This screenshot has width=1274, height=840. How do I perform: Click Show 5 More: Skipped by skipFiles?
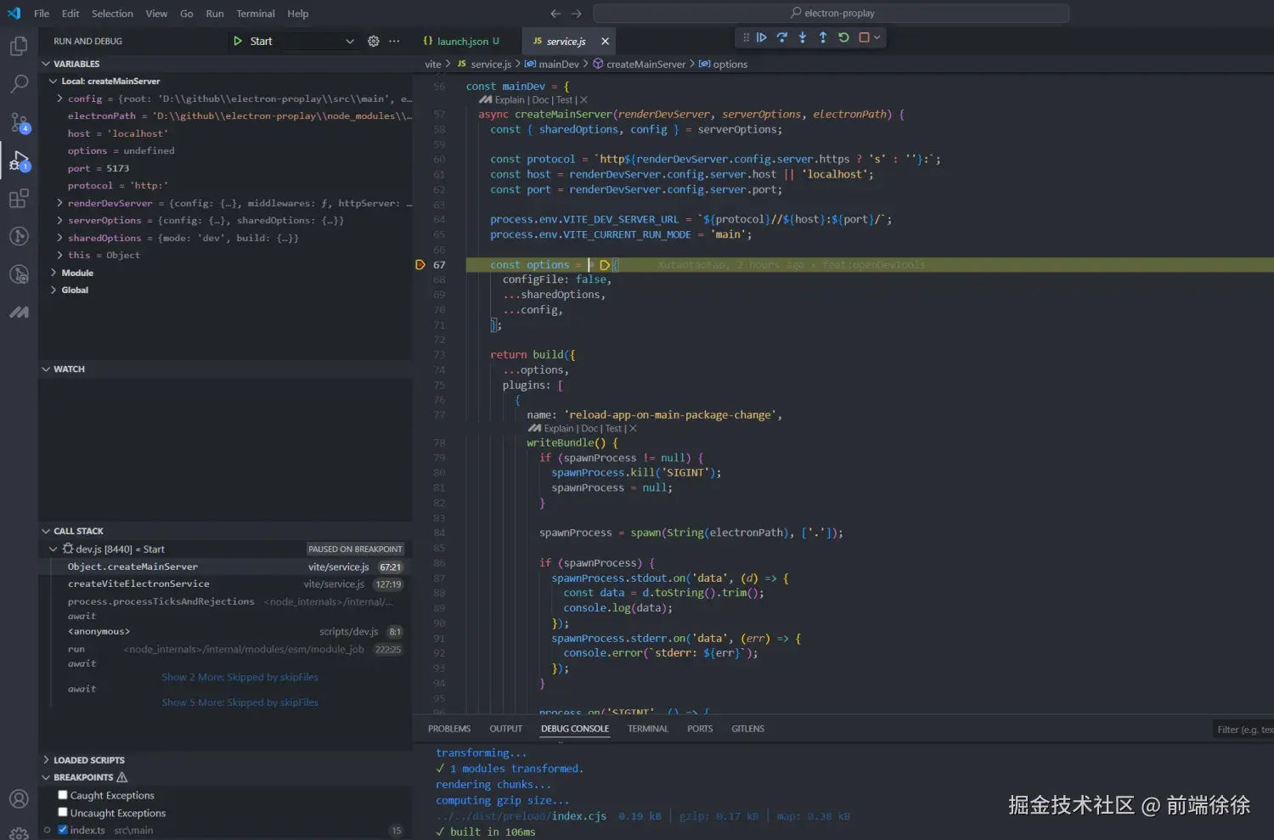[240, 702]
